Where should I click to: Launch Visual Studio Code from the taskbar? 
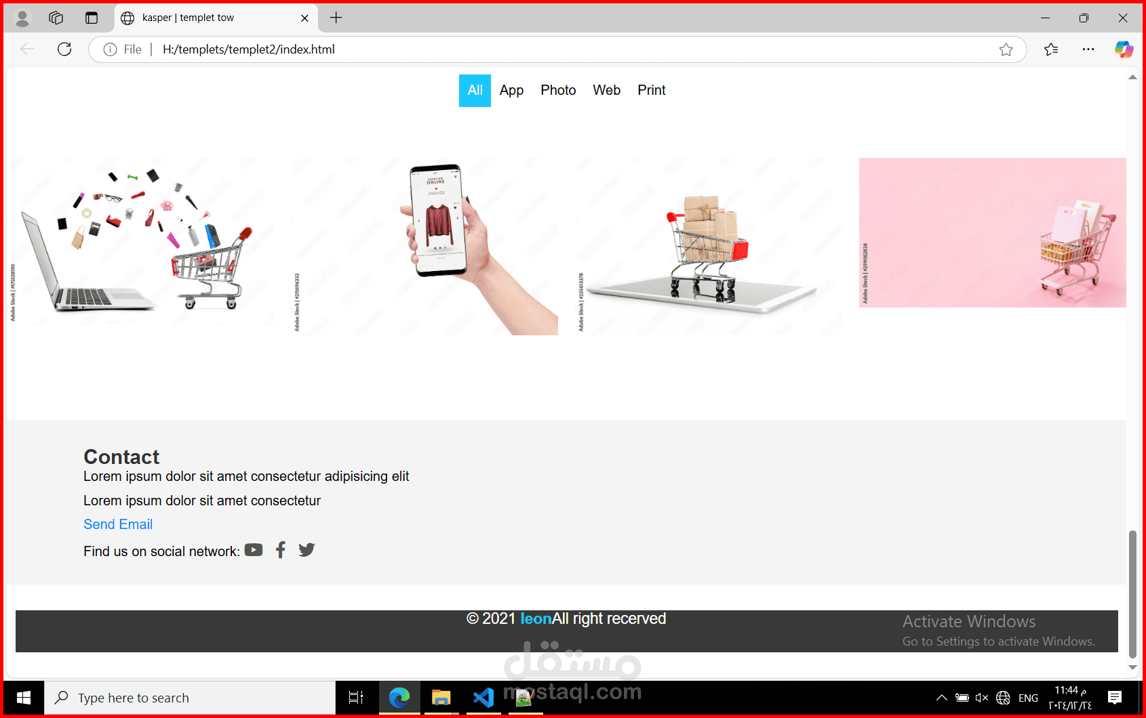click(x=483, y=697)
